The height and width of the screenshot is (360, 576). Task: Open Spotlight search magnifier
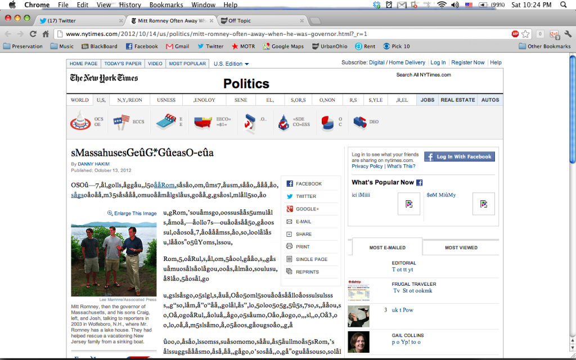click(x=564, y=4)
